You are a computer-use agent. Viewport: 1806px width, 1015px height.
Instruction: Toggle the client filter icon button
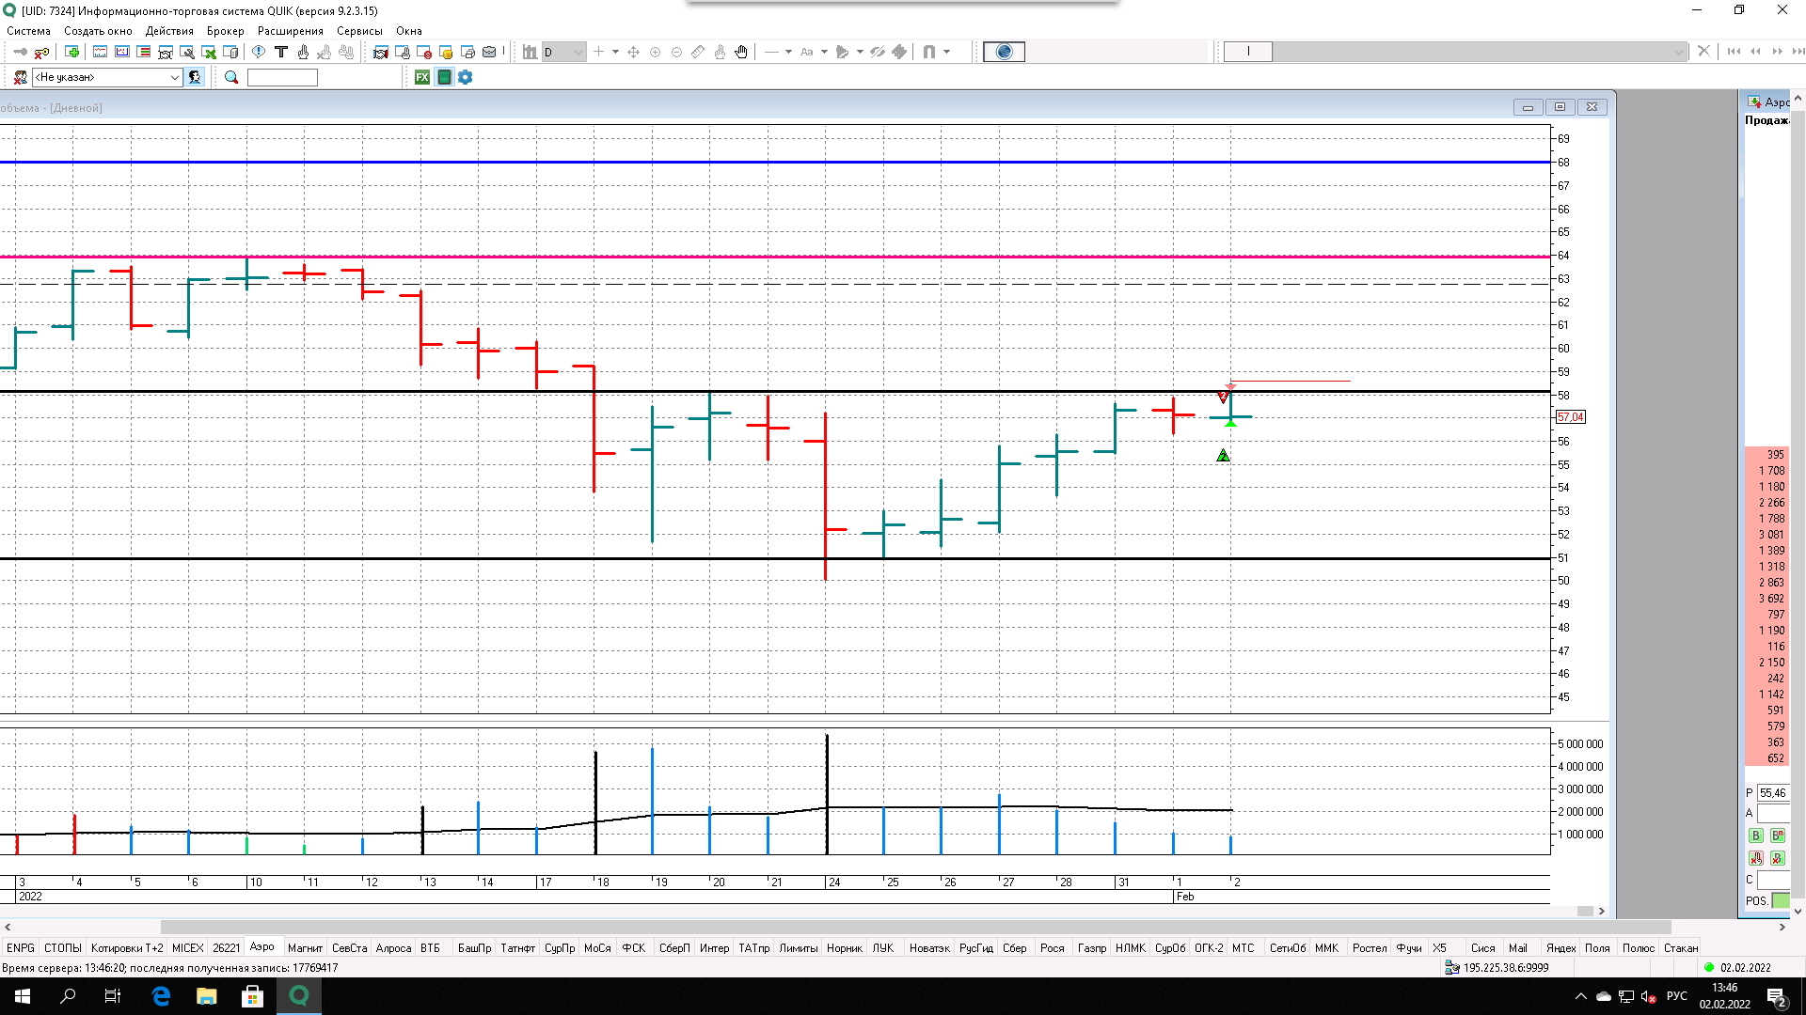pyautogui.click(x=195, y=77)
